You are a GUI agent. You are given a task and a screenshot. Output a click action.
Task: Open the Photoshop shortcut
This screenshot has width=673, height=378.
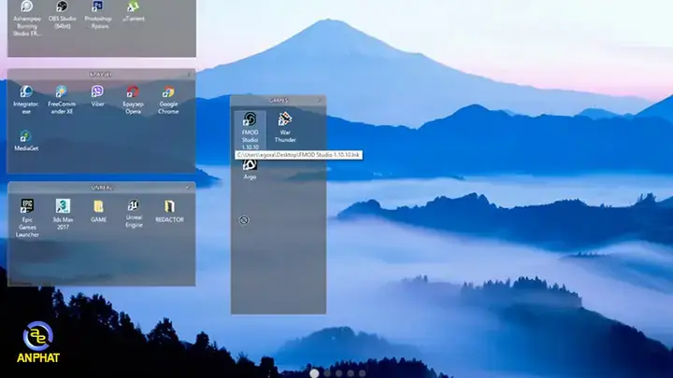[97, 7]
